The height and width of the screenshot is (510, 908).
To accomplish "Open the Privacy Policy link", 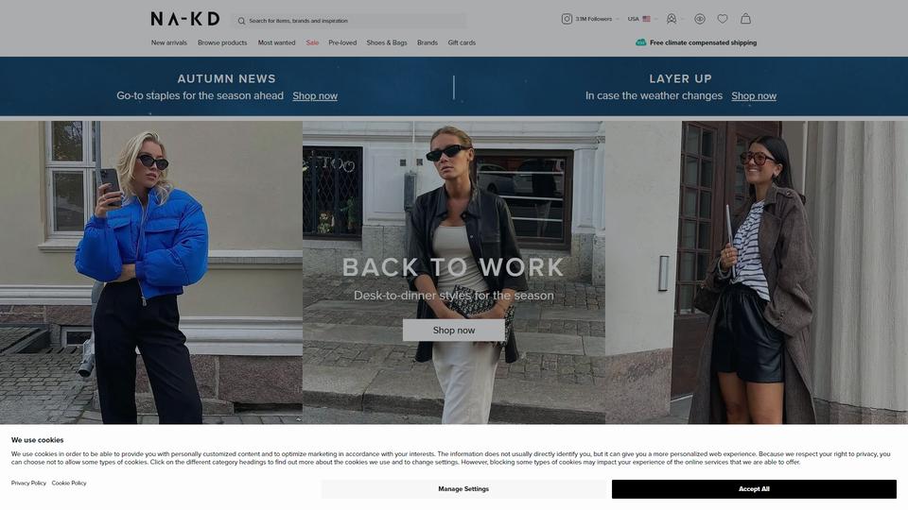I will pyautogui.click(x=28, y=484).
